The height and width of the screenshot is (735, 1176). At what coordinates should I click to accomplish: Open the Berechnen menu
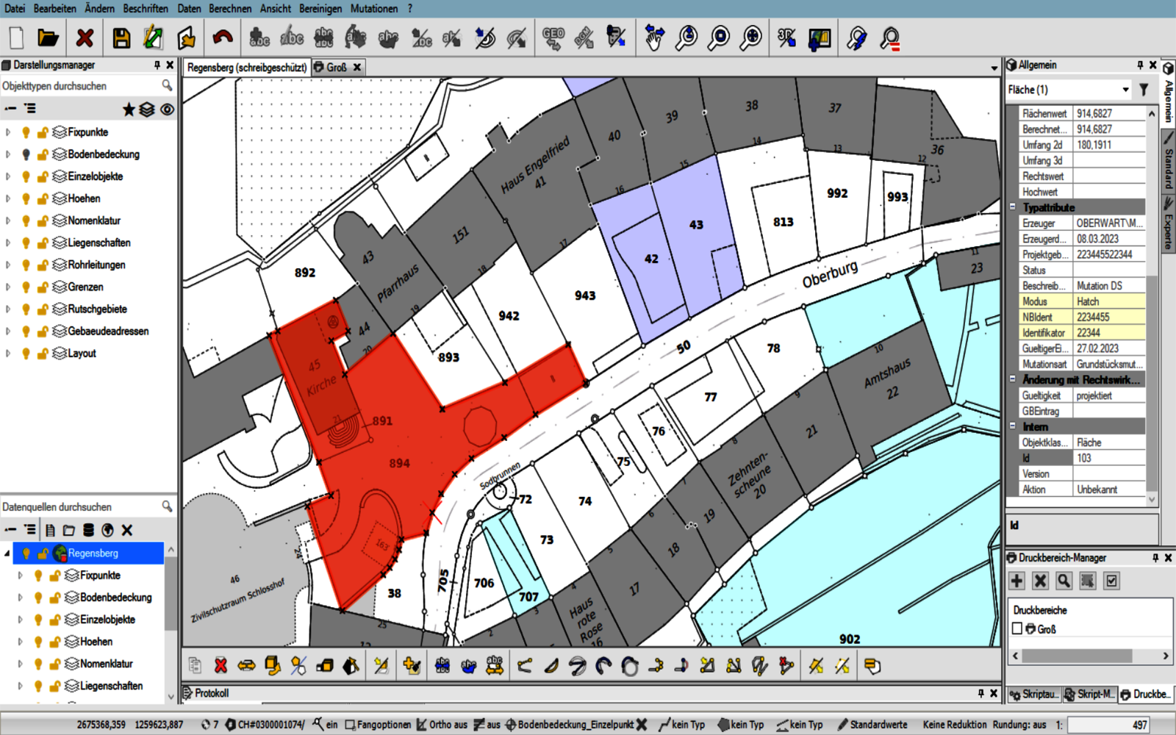(230, 8)
